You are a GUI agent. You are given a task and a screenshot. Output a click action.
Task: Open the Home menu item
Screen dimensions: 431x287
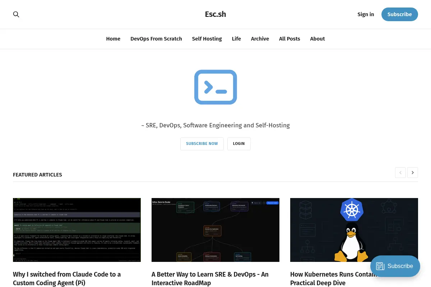coord(113,39)
